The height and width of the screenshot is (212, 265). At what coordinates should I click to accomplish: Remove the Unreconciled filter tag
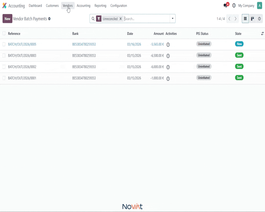point(120,19)
